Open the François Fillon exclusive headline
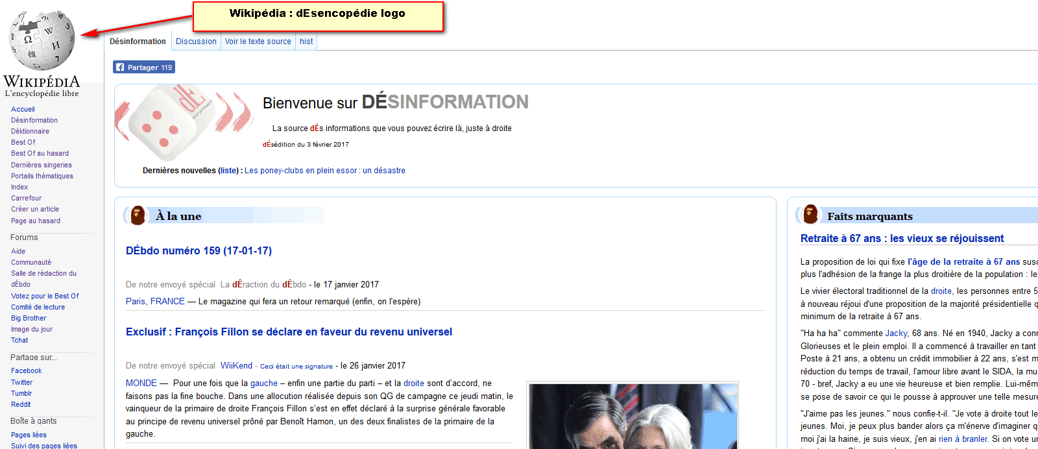This screenshot has height=449, width=1038. tap(289, 332)
